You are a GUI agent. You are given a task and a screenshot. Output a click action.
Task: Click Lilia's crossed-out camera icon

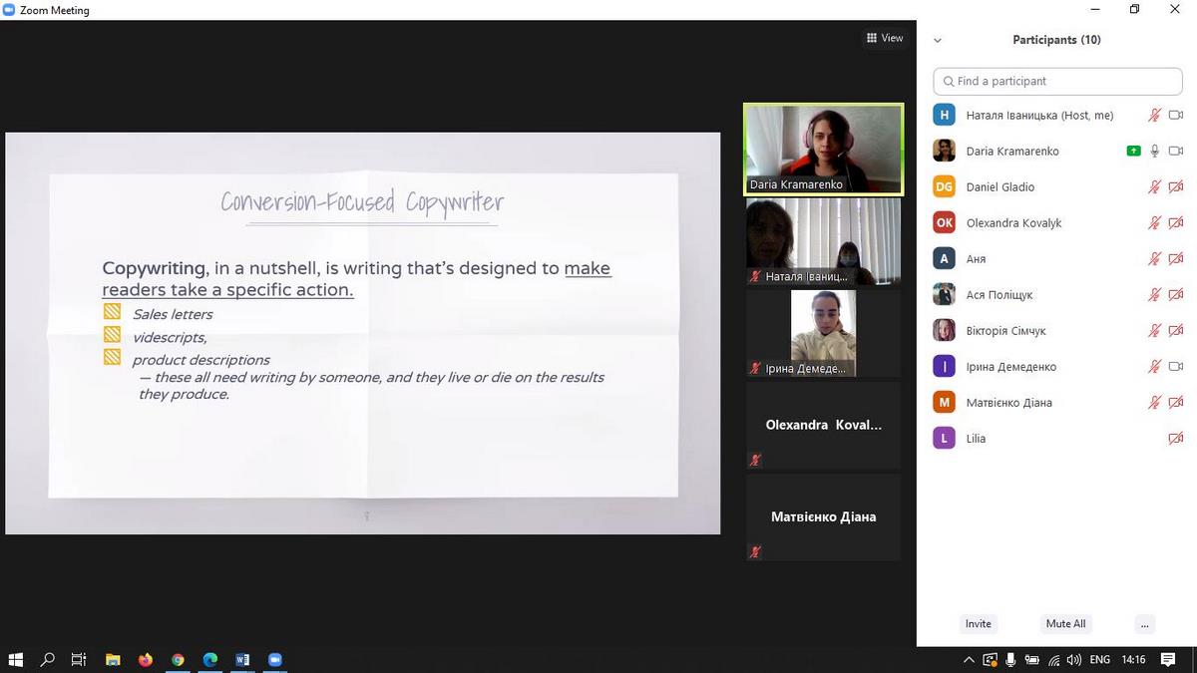[1176, 439]
